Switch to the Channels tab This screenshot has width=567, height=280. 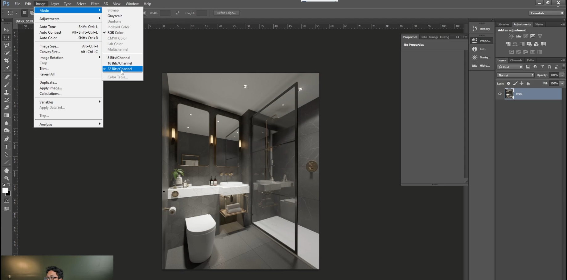pos(516,60)
